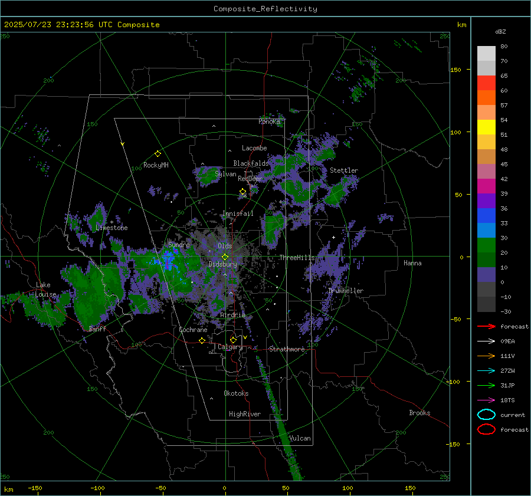
Task: Click the yellow diamond marker near RockyMH
Action: coord(158,154)
